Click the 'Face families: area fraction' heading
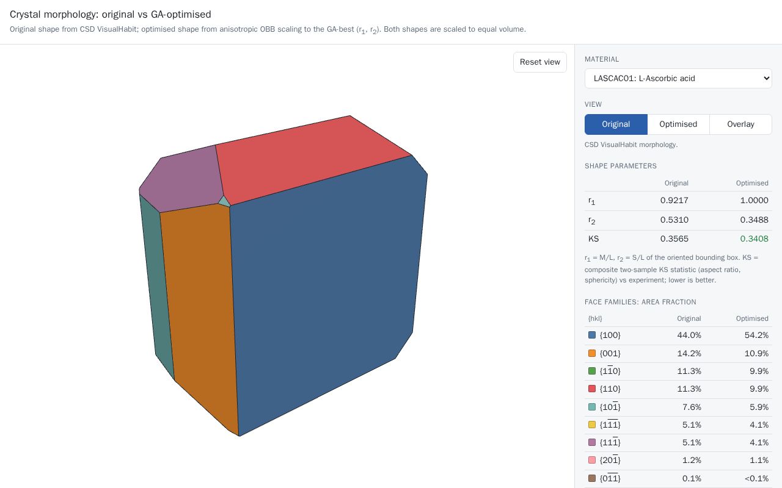 point(640,302)
